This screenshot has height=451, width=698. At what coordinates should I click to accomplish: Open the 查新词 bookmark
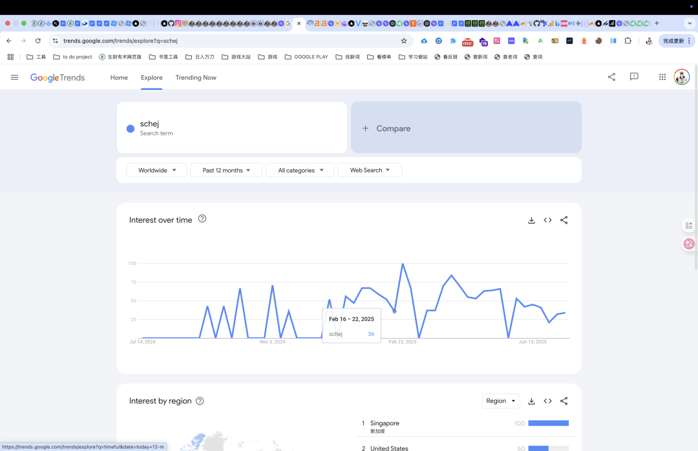476,57
